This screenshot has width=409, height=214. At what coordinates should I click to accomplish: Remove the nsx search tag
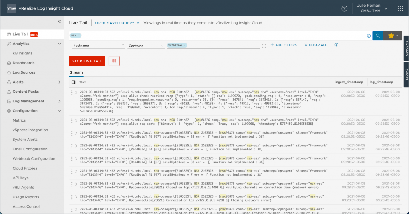[x=79, y=36]
